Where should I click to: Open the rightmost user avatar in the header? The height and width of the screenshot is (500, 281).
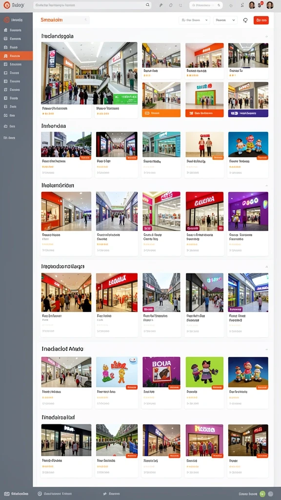(270, 5)
